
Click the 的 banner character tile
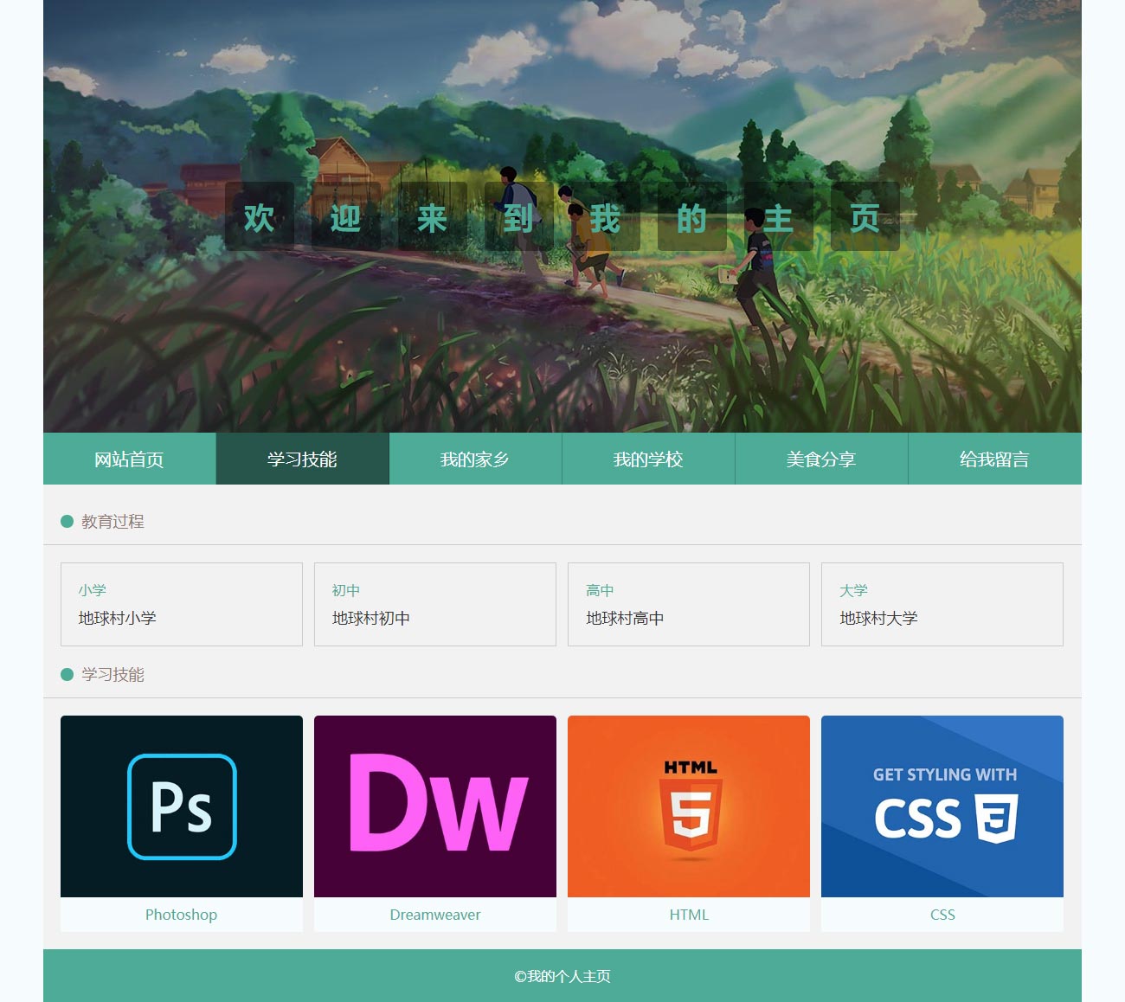tap(692, 216)
